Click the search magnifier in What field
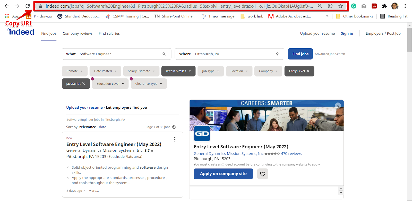The image size is (412, 201). [164, 54]
